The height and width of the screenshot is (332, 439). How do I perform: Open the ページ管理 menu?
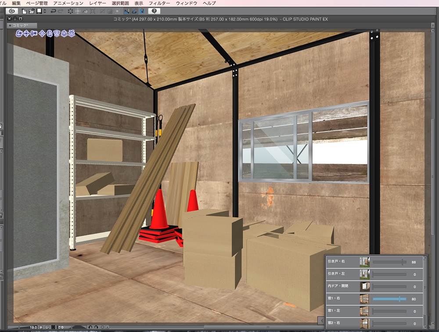37,3
